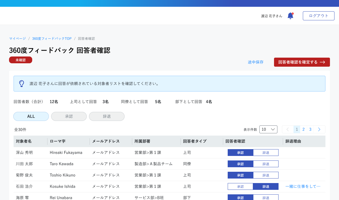Go to next page arrow
The image size is (339, 200).
(319, 129)
